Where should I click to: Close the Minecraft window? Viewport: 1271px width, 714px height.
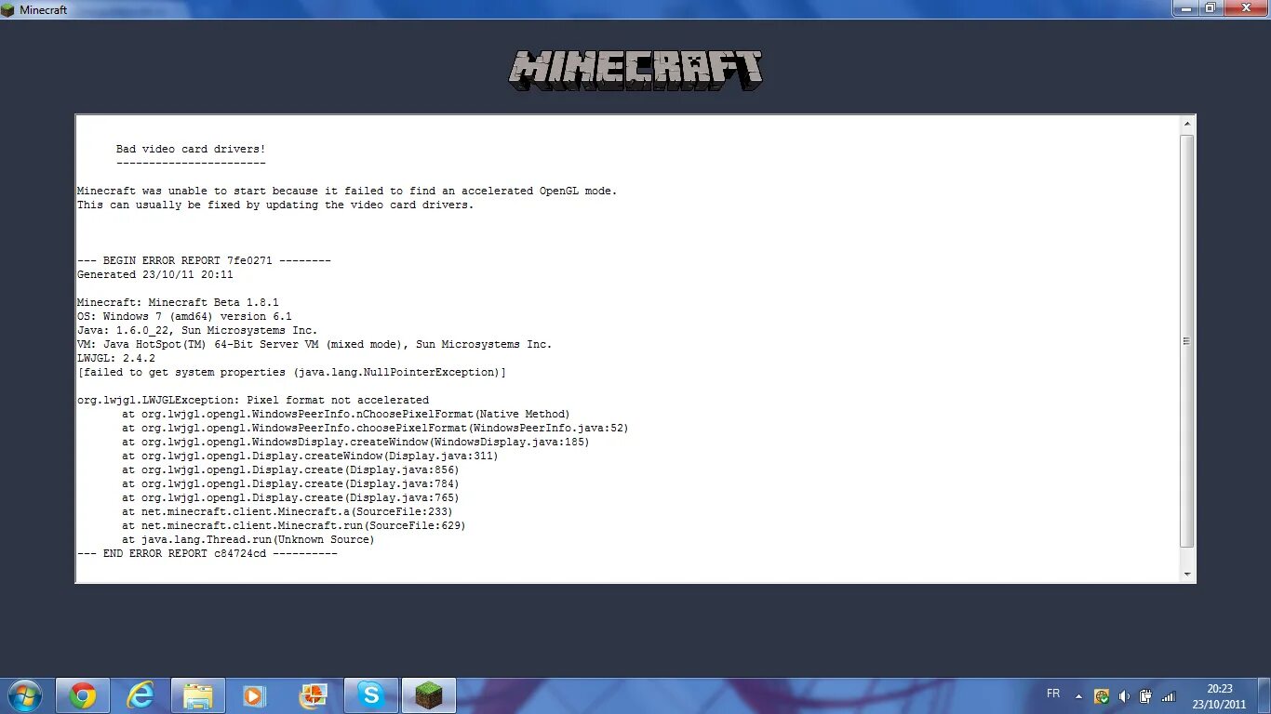click(1245, 7)
